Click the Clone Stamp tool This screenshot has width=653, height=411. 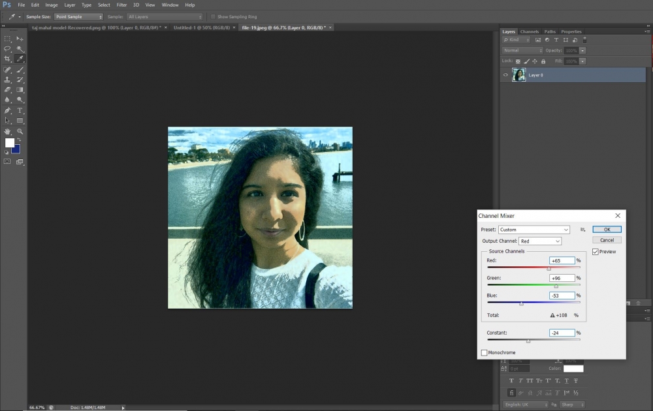(x=8, y=80)
